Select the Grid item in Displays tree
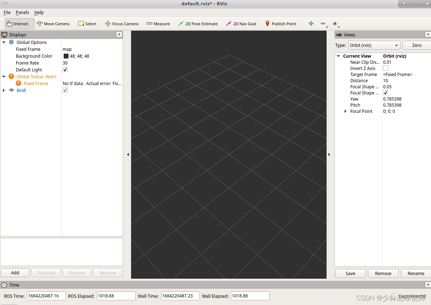The width and height of the screenshot is (431, 305). click(21, 90)
